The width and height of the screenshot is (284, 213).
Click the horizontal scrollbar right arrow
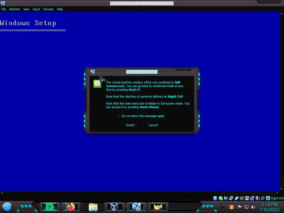[x=277, y=193]
